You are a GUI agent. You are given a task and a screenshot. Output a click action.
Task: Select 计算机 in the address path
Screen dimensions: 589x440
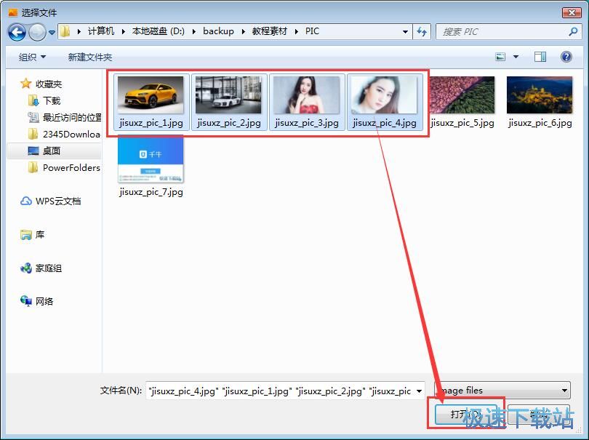click(x=100, y=31)
